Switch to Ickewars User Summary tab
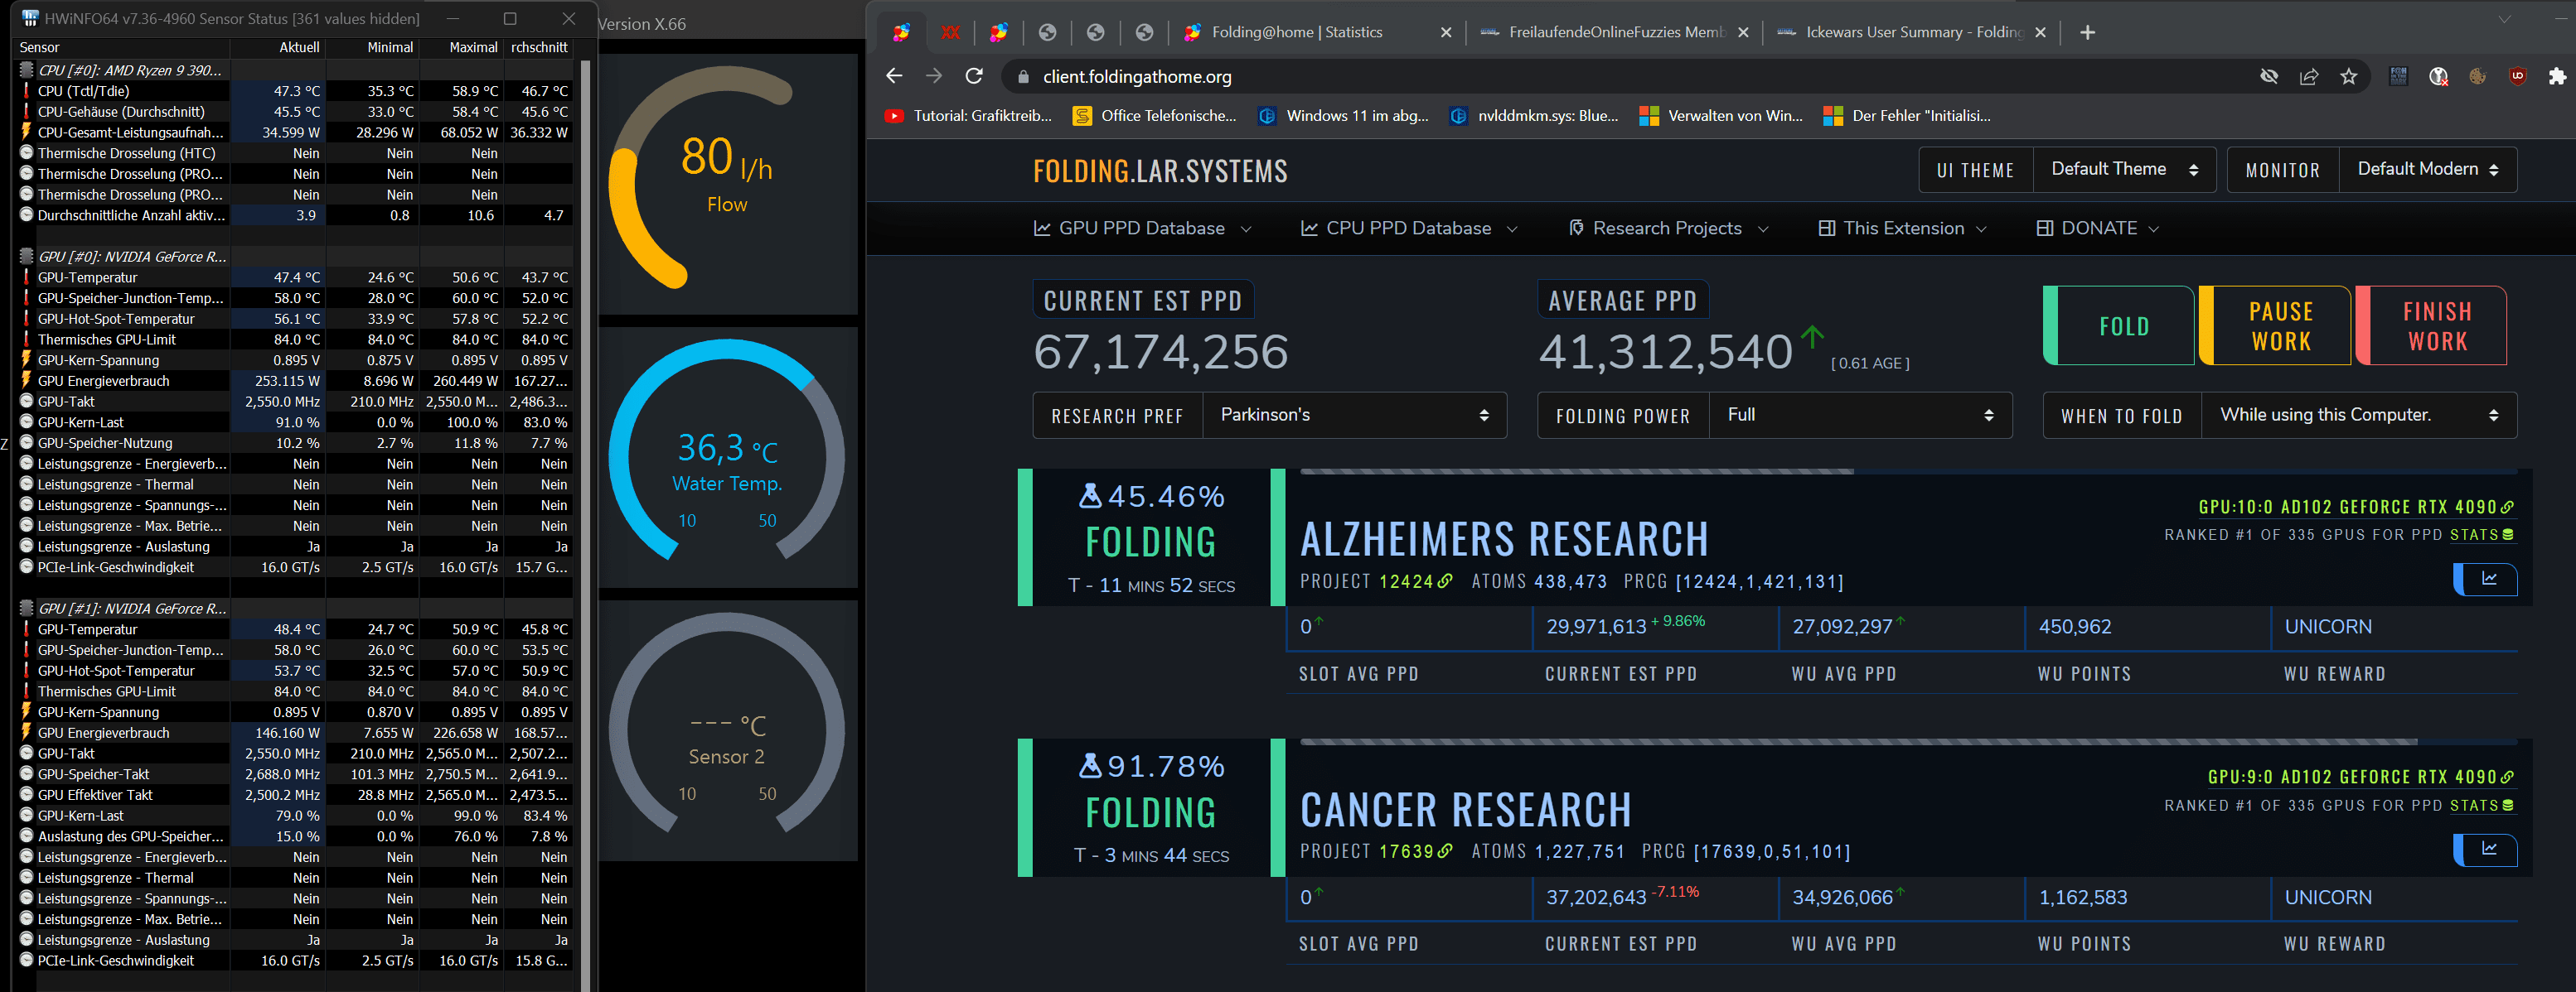 [x=1910, y=33]
